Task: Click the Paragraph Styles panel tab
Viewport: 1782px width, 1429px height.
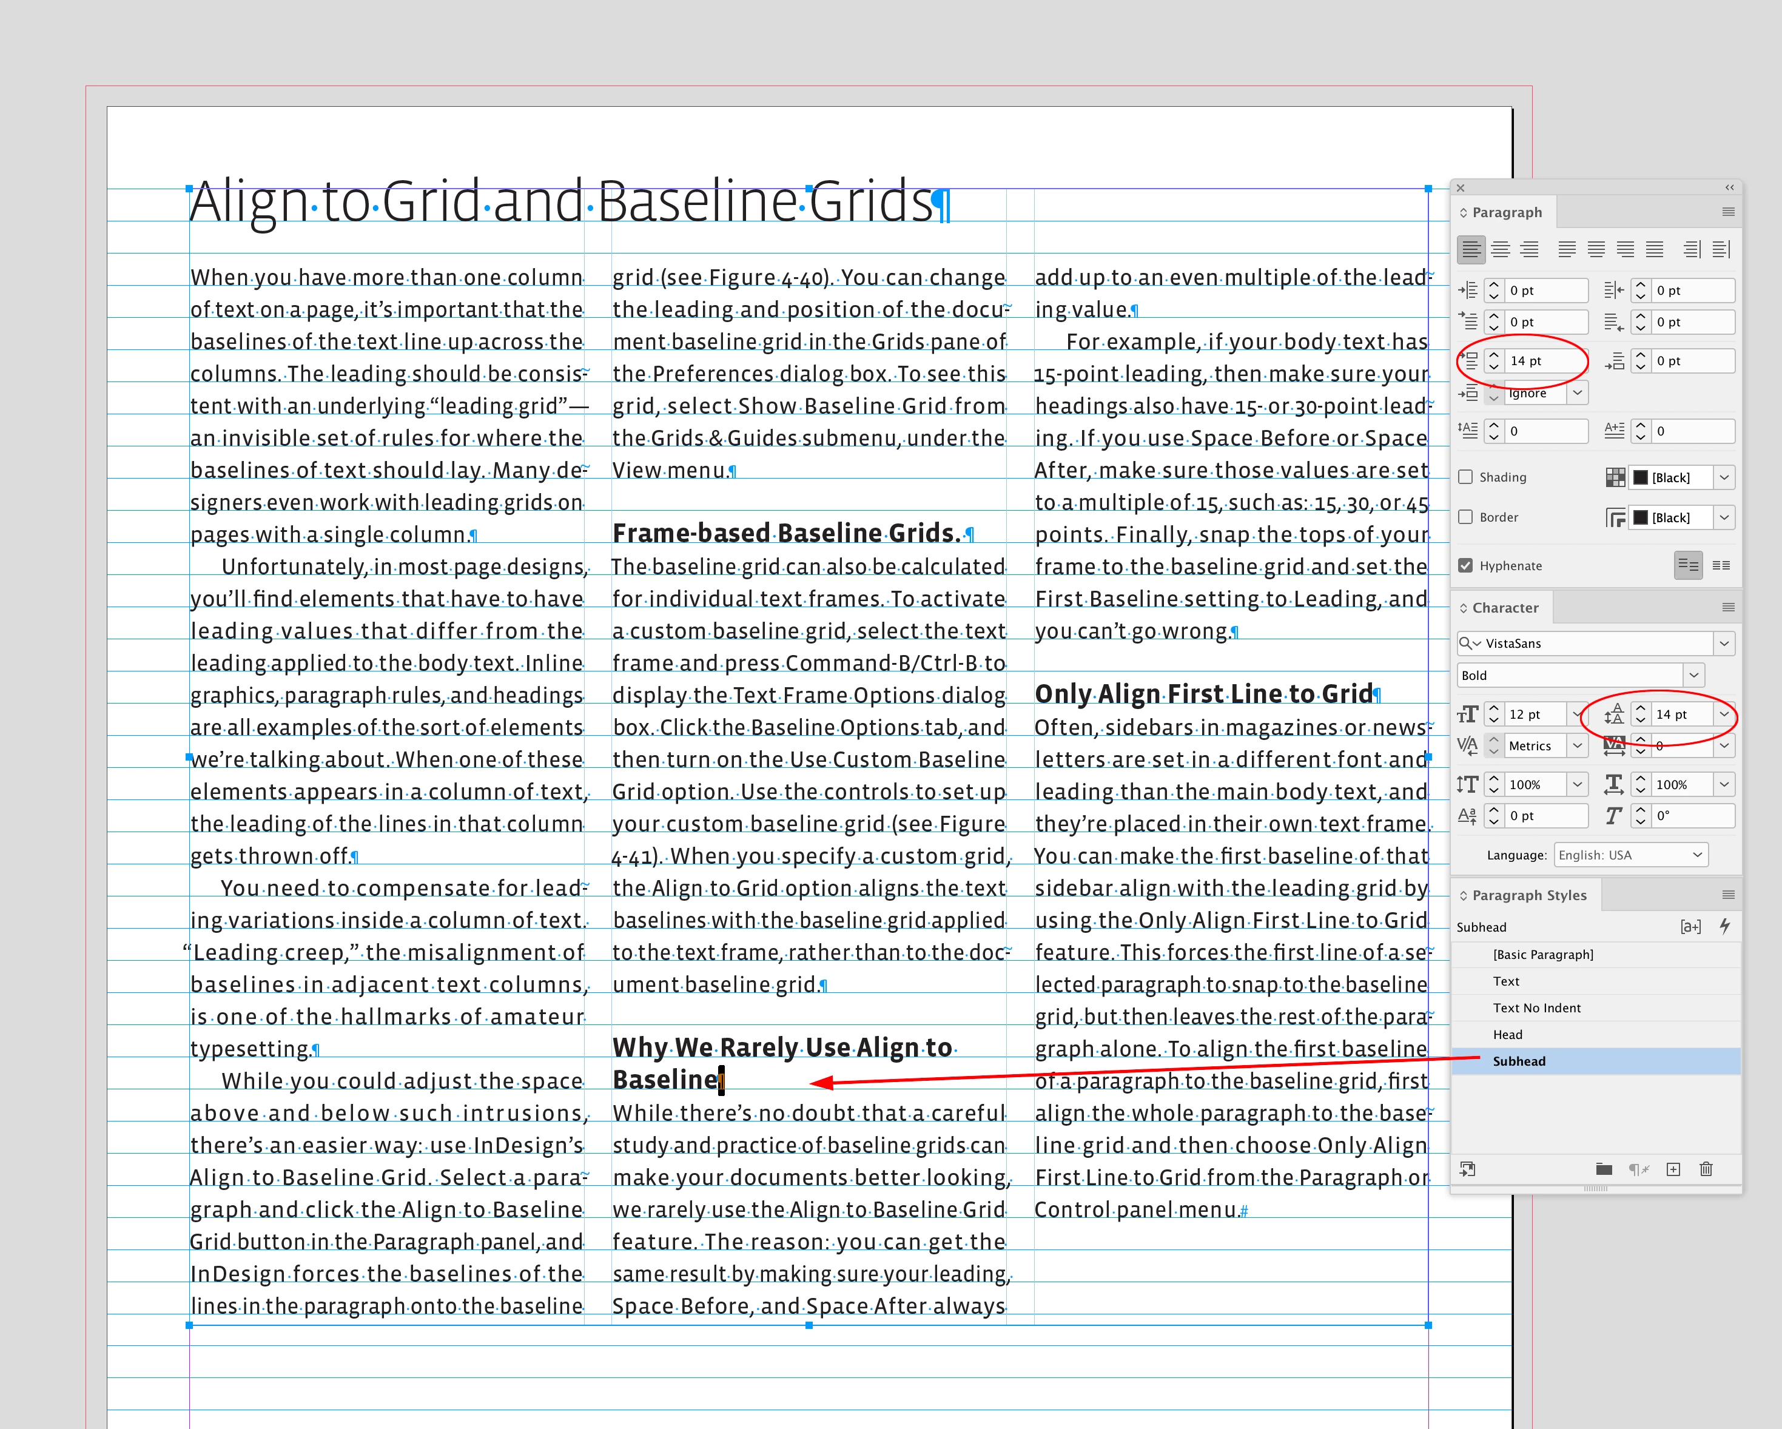Action: point(1528,895)
